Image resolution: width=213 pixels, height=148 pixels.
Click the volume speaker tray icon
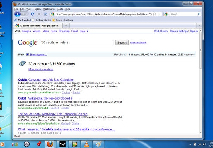coord(204,144)
